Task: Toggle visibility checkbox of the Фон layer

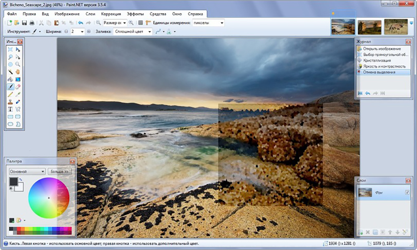Action: tap(407, 193)
